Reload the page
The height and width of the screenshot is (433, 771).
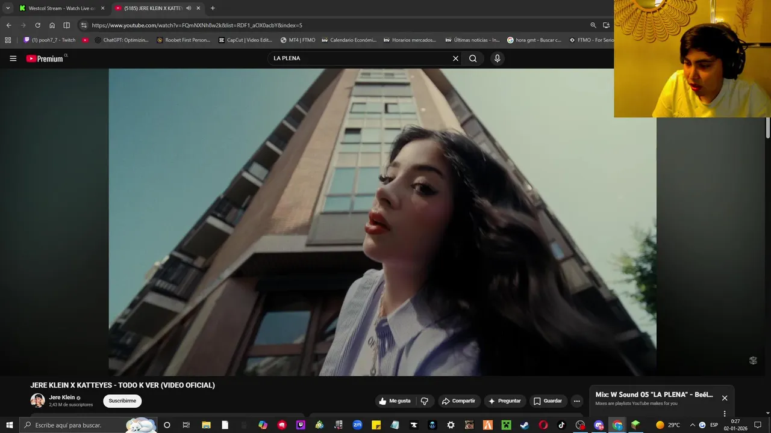pyautogui.click(x=37, y=25)
